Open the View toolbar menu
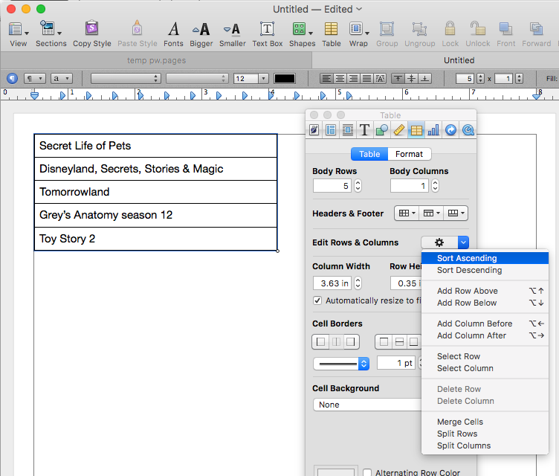 18,34
